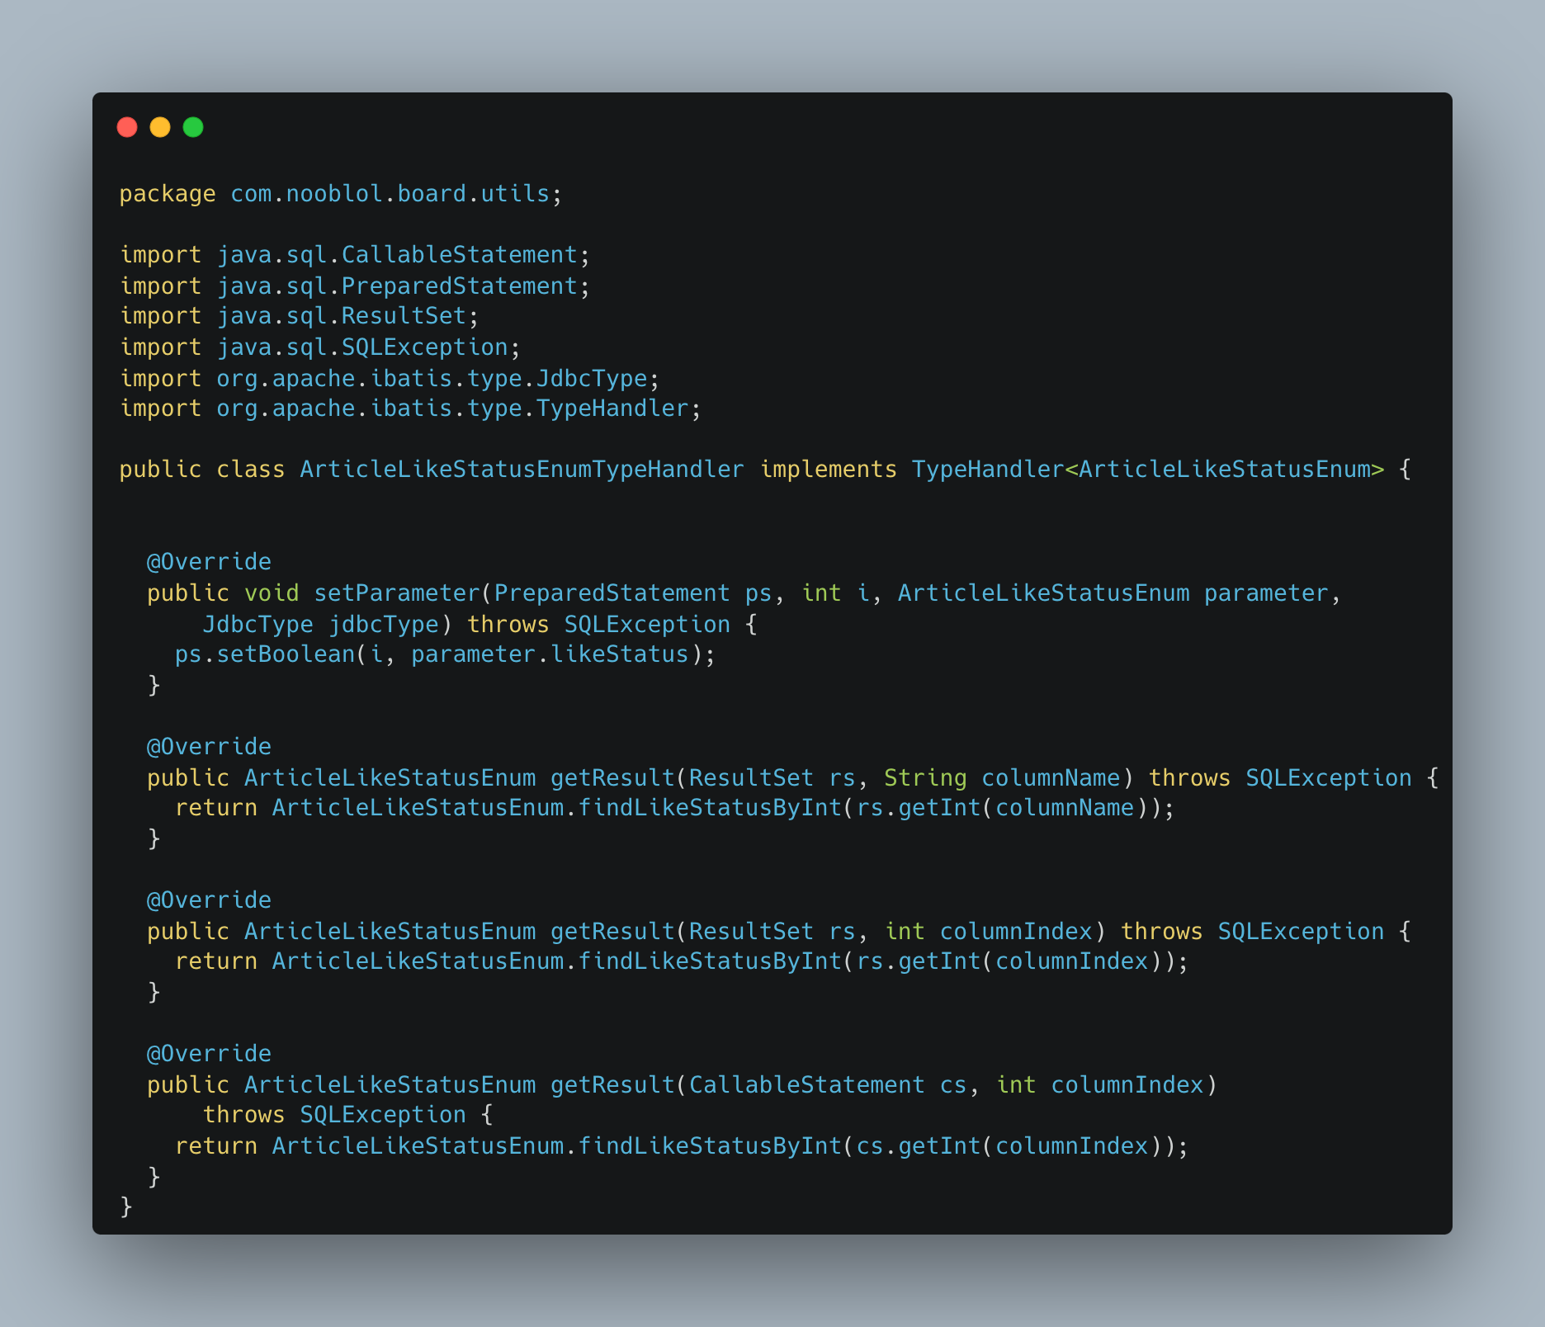Click 'throws SQLException {' on the line by itself
This screenshot has height=1327, width=1545.
[x=347, y=1115]
